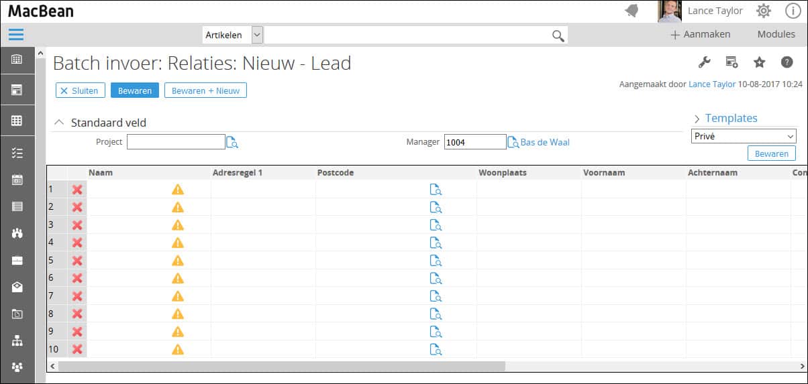This screenshot has height=384, width=808.
Task: Click the Bewaren + Nieuw button
Action: point(205,90)
